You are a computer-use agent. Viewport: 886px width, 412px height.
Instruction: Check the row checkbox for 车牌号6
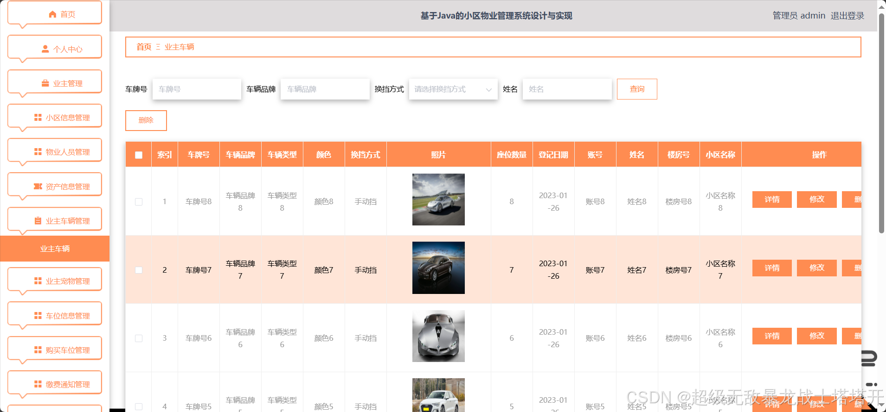coord(139,338)
